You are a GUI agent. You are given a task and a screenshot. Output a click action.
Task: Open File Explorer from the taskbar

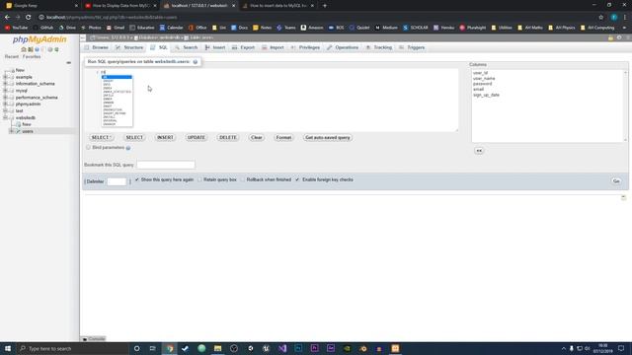pyautogui.click(x=217, y=348)
